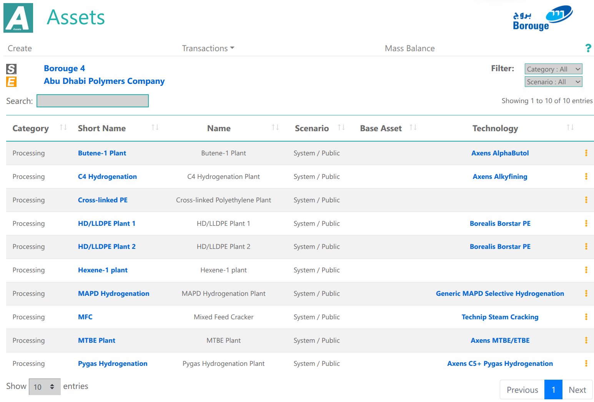Open the Axens AlphaButol technology link
The width and height of the screenshot is (594, 402).
[500, 153]
